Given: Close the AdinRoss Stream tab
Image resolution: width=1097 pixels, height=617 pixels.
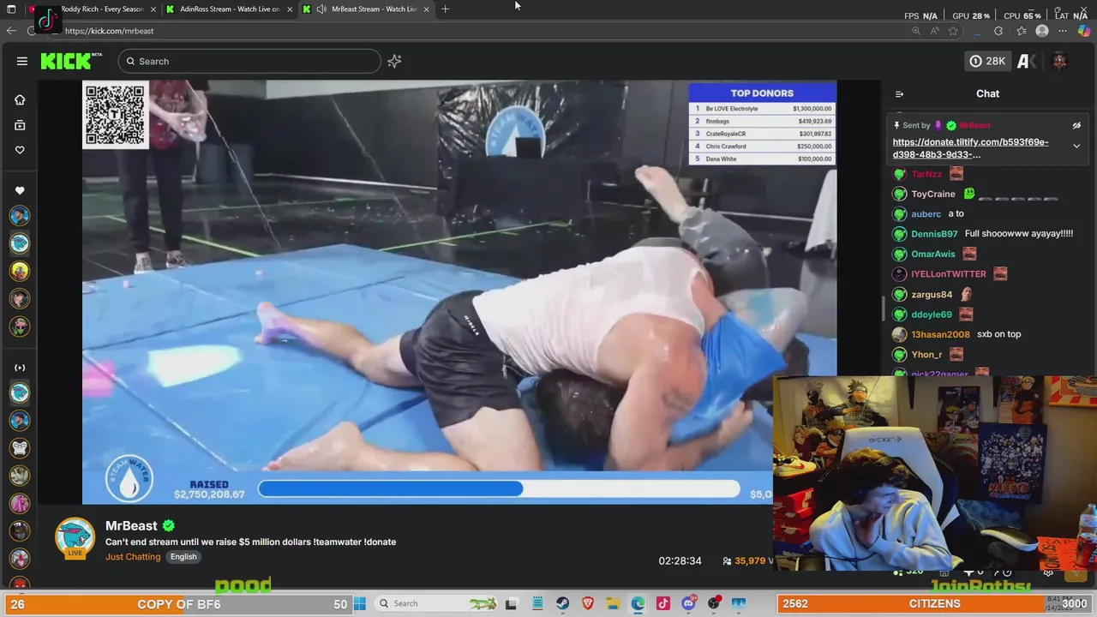Looking at the screenshot, I should 290,9.
